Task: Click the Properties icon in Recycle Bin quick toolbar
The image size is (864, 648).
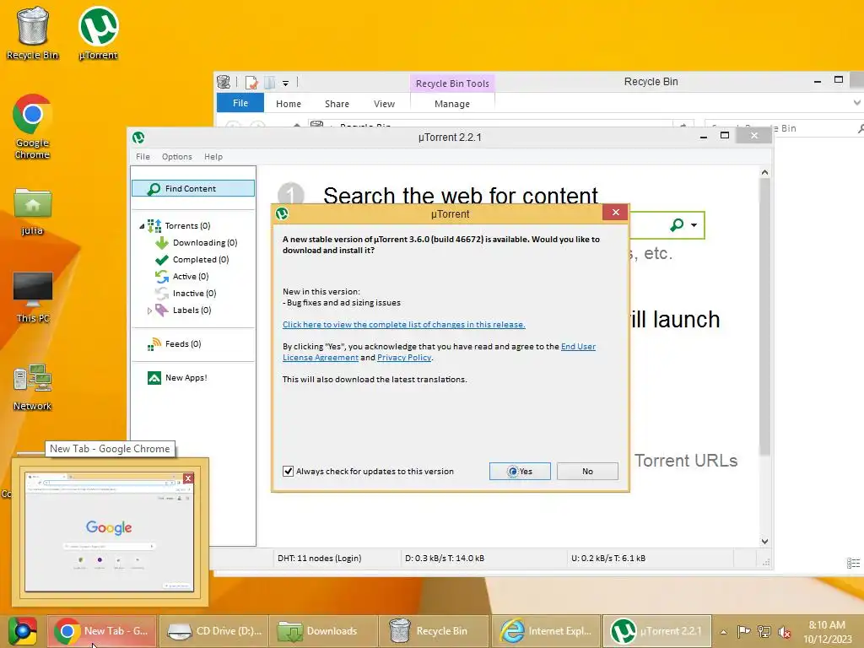Action: pos(251,83)
